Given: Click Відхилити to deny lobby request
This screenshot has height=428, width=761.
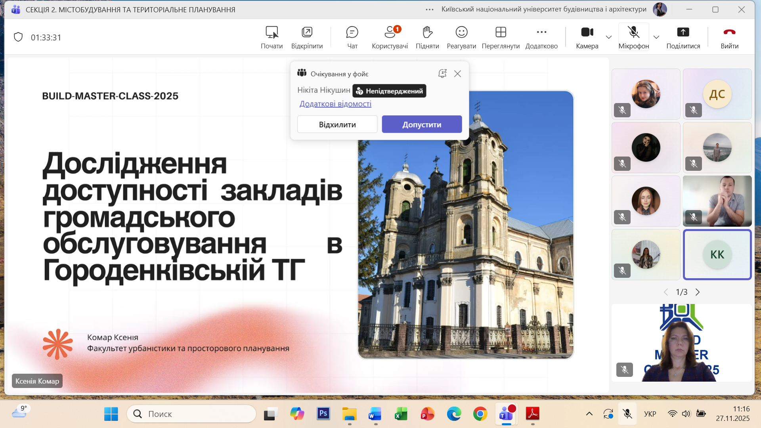Looking at the screenshot, I should (x=337, y=124).
